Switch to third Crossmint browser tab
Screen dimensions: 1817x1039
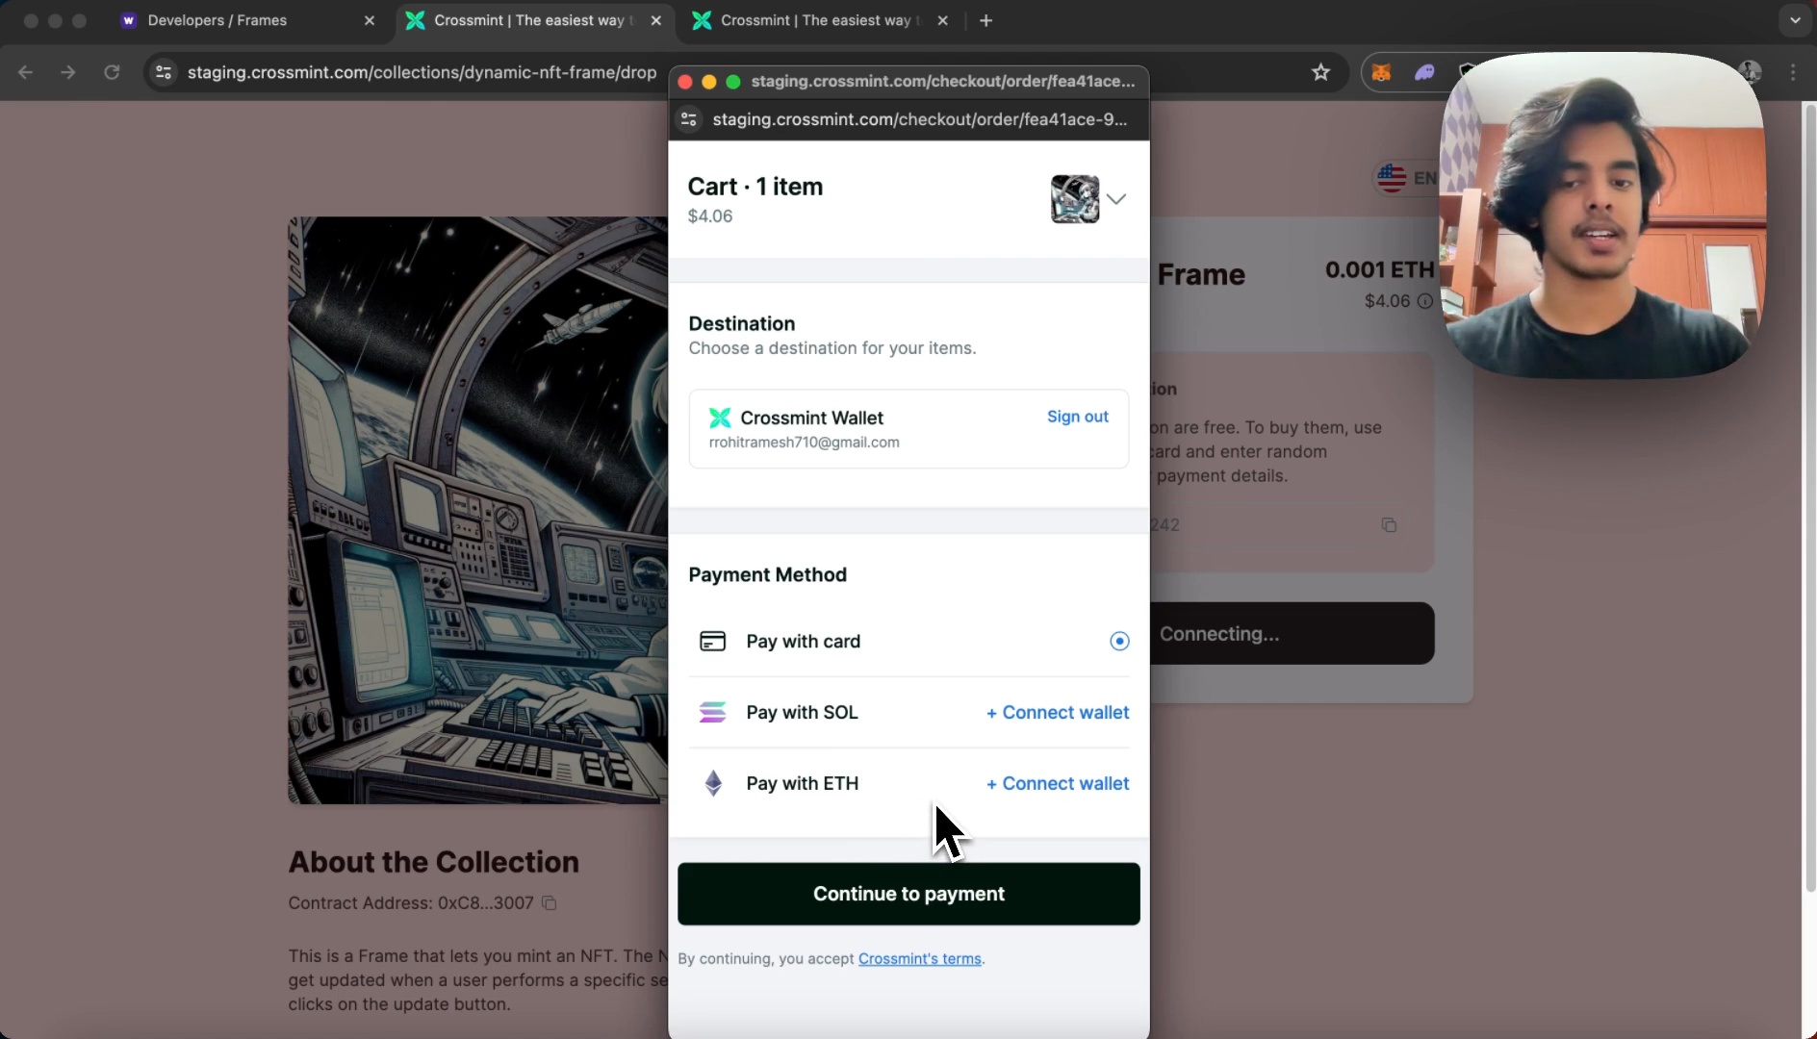(x=820, y=20)
